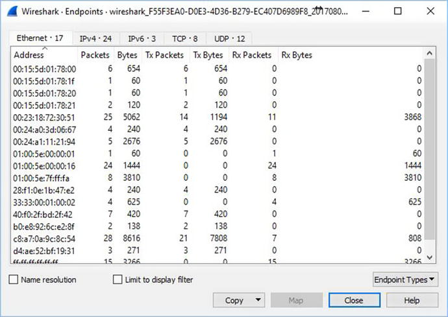The image size is (448, 317).
Task: Click the scrollbar down arrow
Action: click(429, 257)
